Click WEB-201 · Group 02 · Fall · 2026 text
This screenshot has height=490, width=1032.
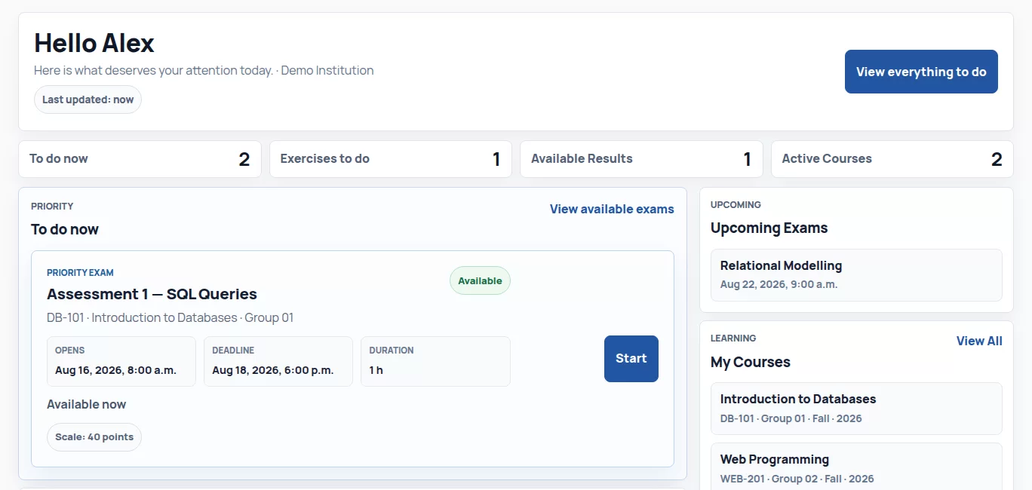click(797, 479)
